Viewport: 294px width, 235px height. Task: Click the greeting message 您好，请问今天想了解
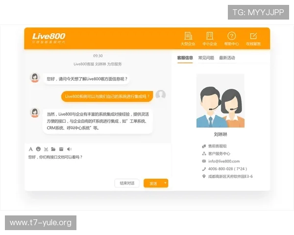tap(86, 79)
